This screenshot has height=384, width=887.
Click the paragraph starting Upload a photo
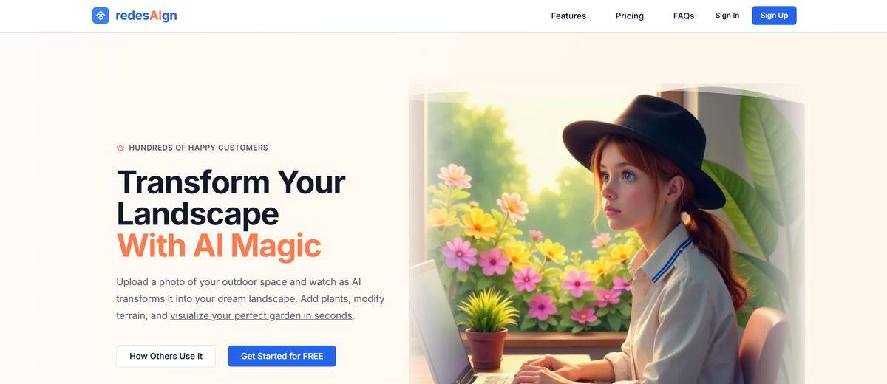click(251, 298)
